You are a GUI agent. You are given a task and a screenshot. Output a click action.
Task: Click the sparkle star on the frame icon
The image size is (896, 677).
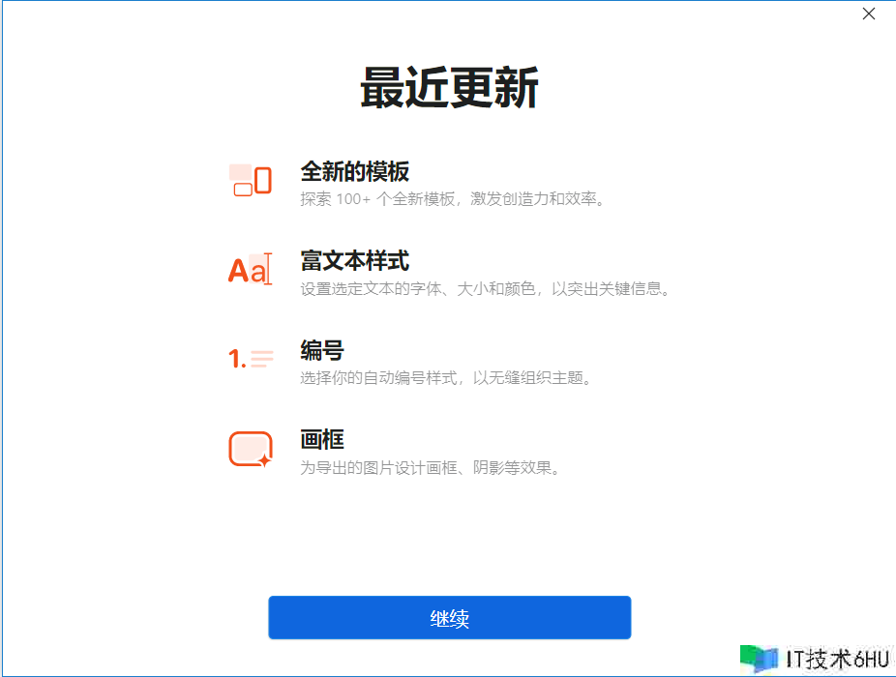tap(264, 460)
